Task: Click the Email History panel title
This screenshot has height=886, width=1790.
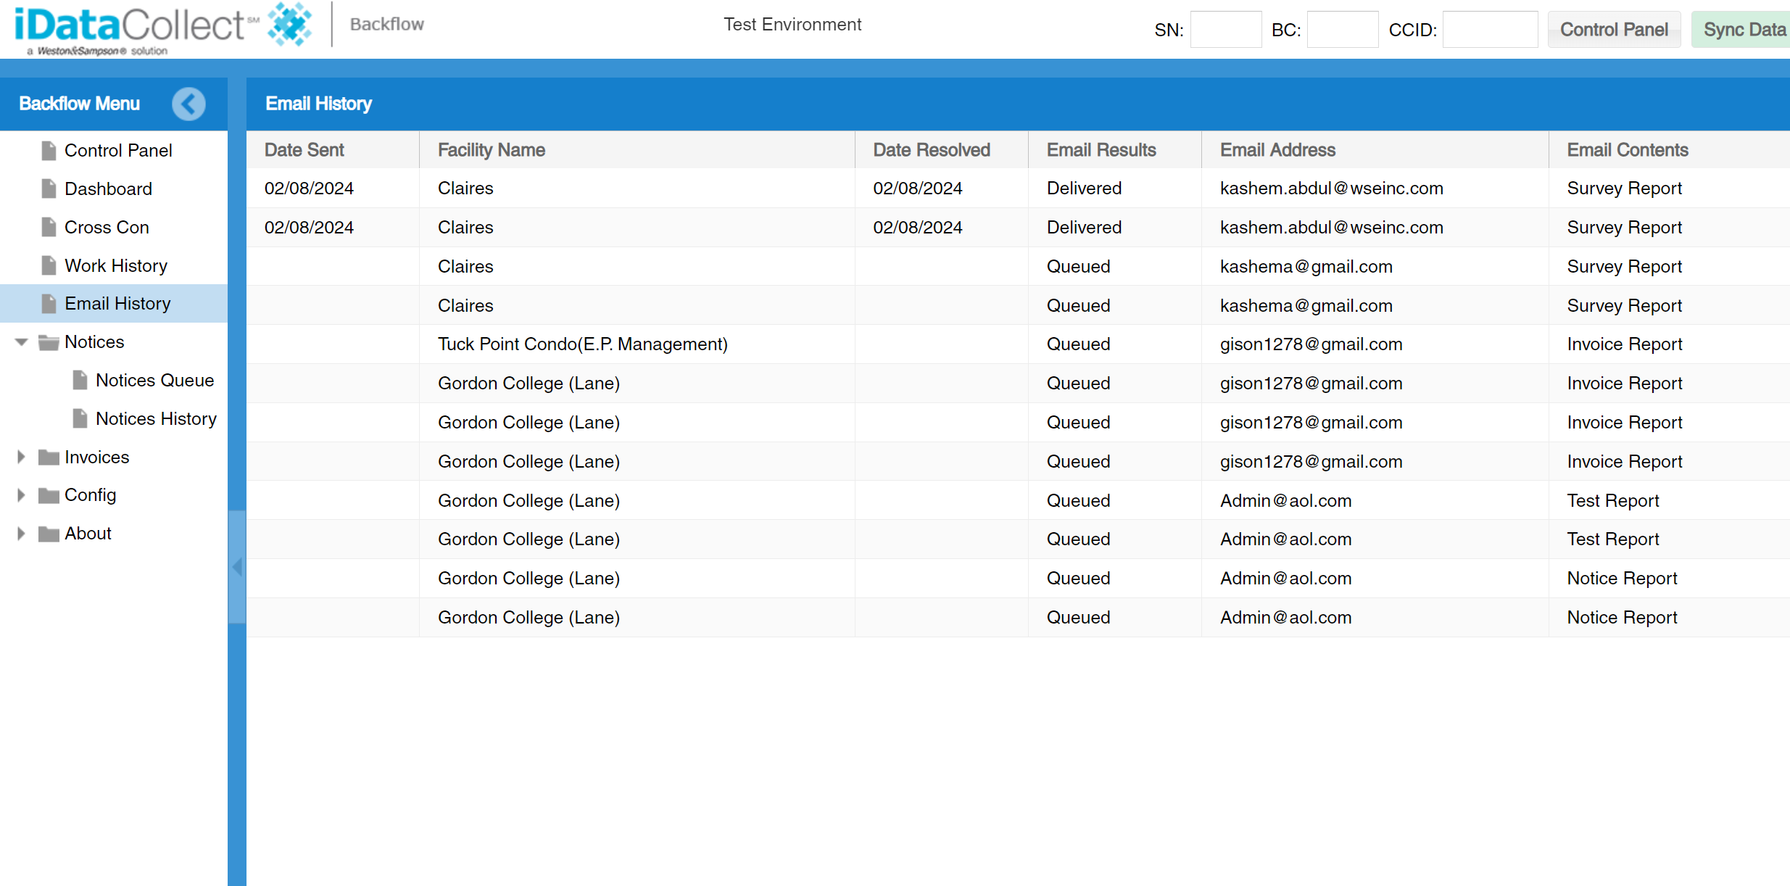Action: click(x=318, y=104)
